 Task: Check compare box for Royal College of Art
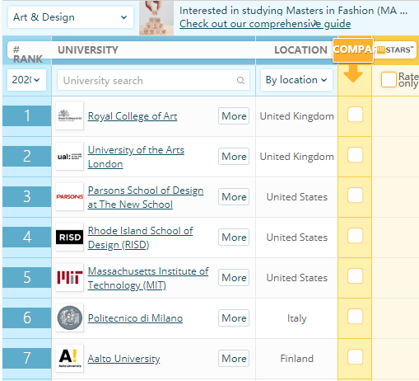click(x=355, y=115)
